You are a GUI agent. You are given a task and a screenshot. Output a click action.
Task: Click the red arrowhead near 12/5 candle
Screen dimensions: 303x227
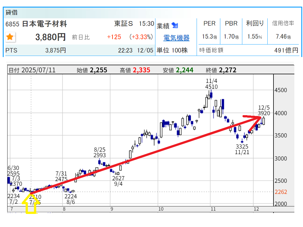258,118
